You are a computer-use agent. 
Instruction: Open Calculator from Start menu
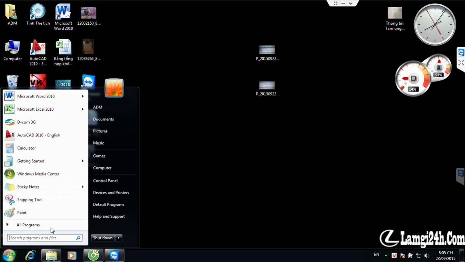[x=45, y=148]
